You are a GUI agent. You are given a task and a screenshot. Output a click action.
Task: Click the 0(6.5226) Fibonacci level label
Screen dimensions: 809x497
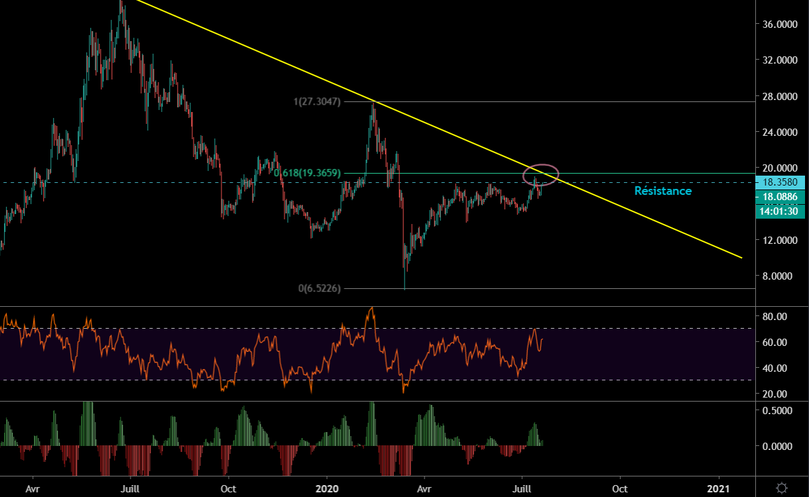tap(321, 288)
